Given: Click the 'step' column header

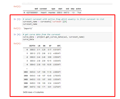Looking at the screenshot, I should click(x=73, y=9).
